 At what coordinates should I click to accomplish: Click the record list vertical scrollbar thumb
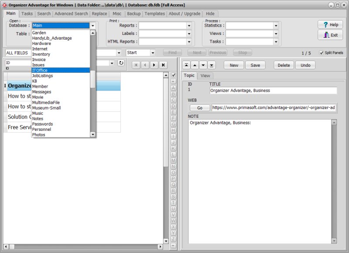pos(166,122)
